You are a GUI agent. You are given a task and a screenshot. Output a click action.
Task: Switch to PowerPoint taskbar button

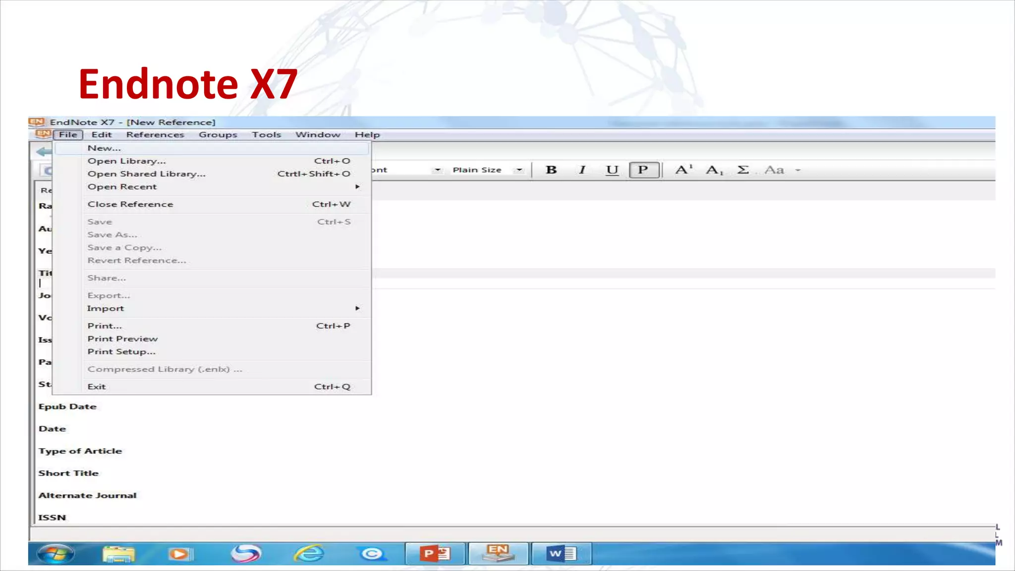click(435, 554)
